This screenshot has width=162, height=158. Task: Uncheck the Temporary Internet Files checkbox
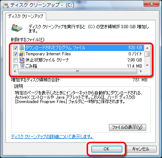tap(16, 54)
